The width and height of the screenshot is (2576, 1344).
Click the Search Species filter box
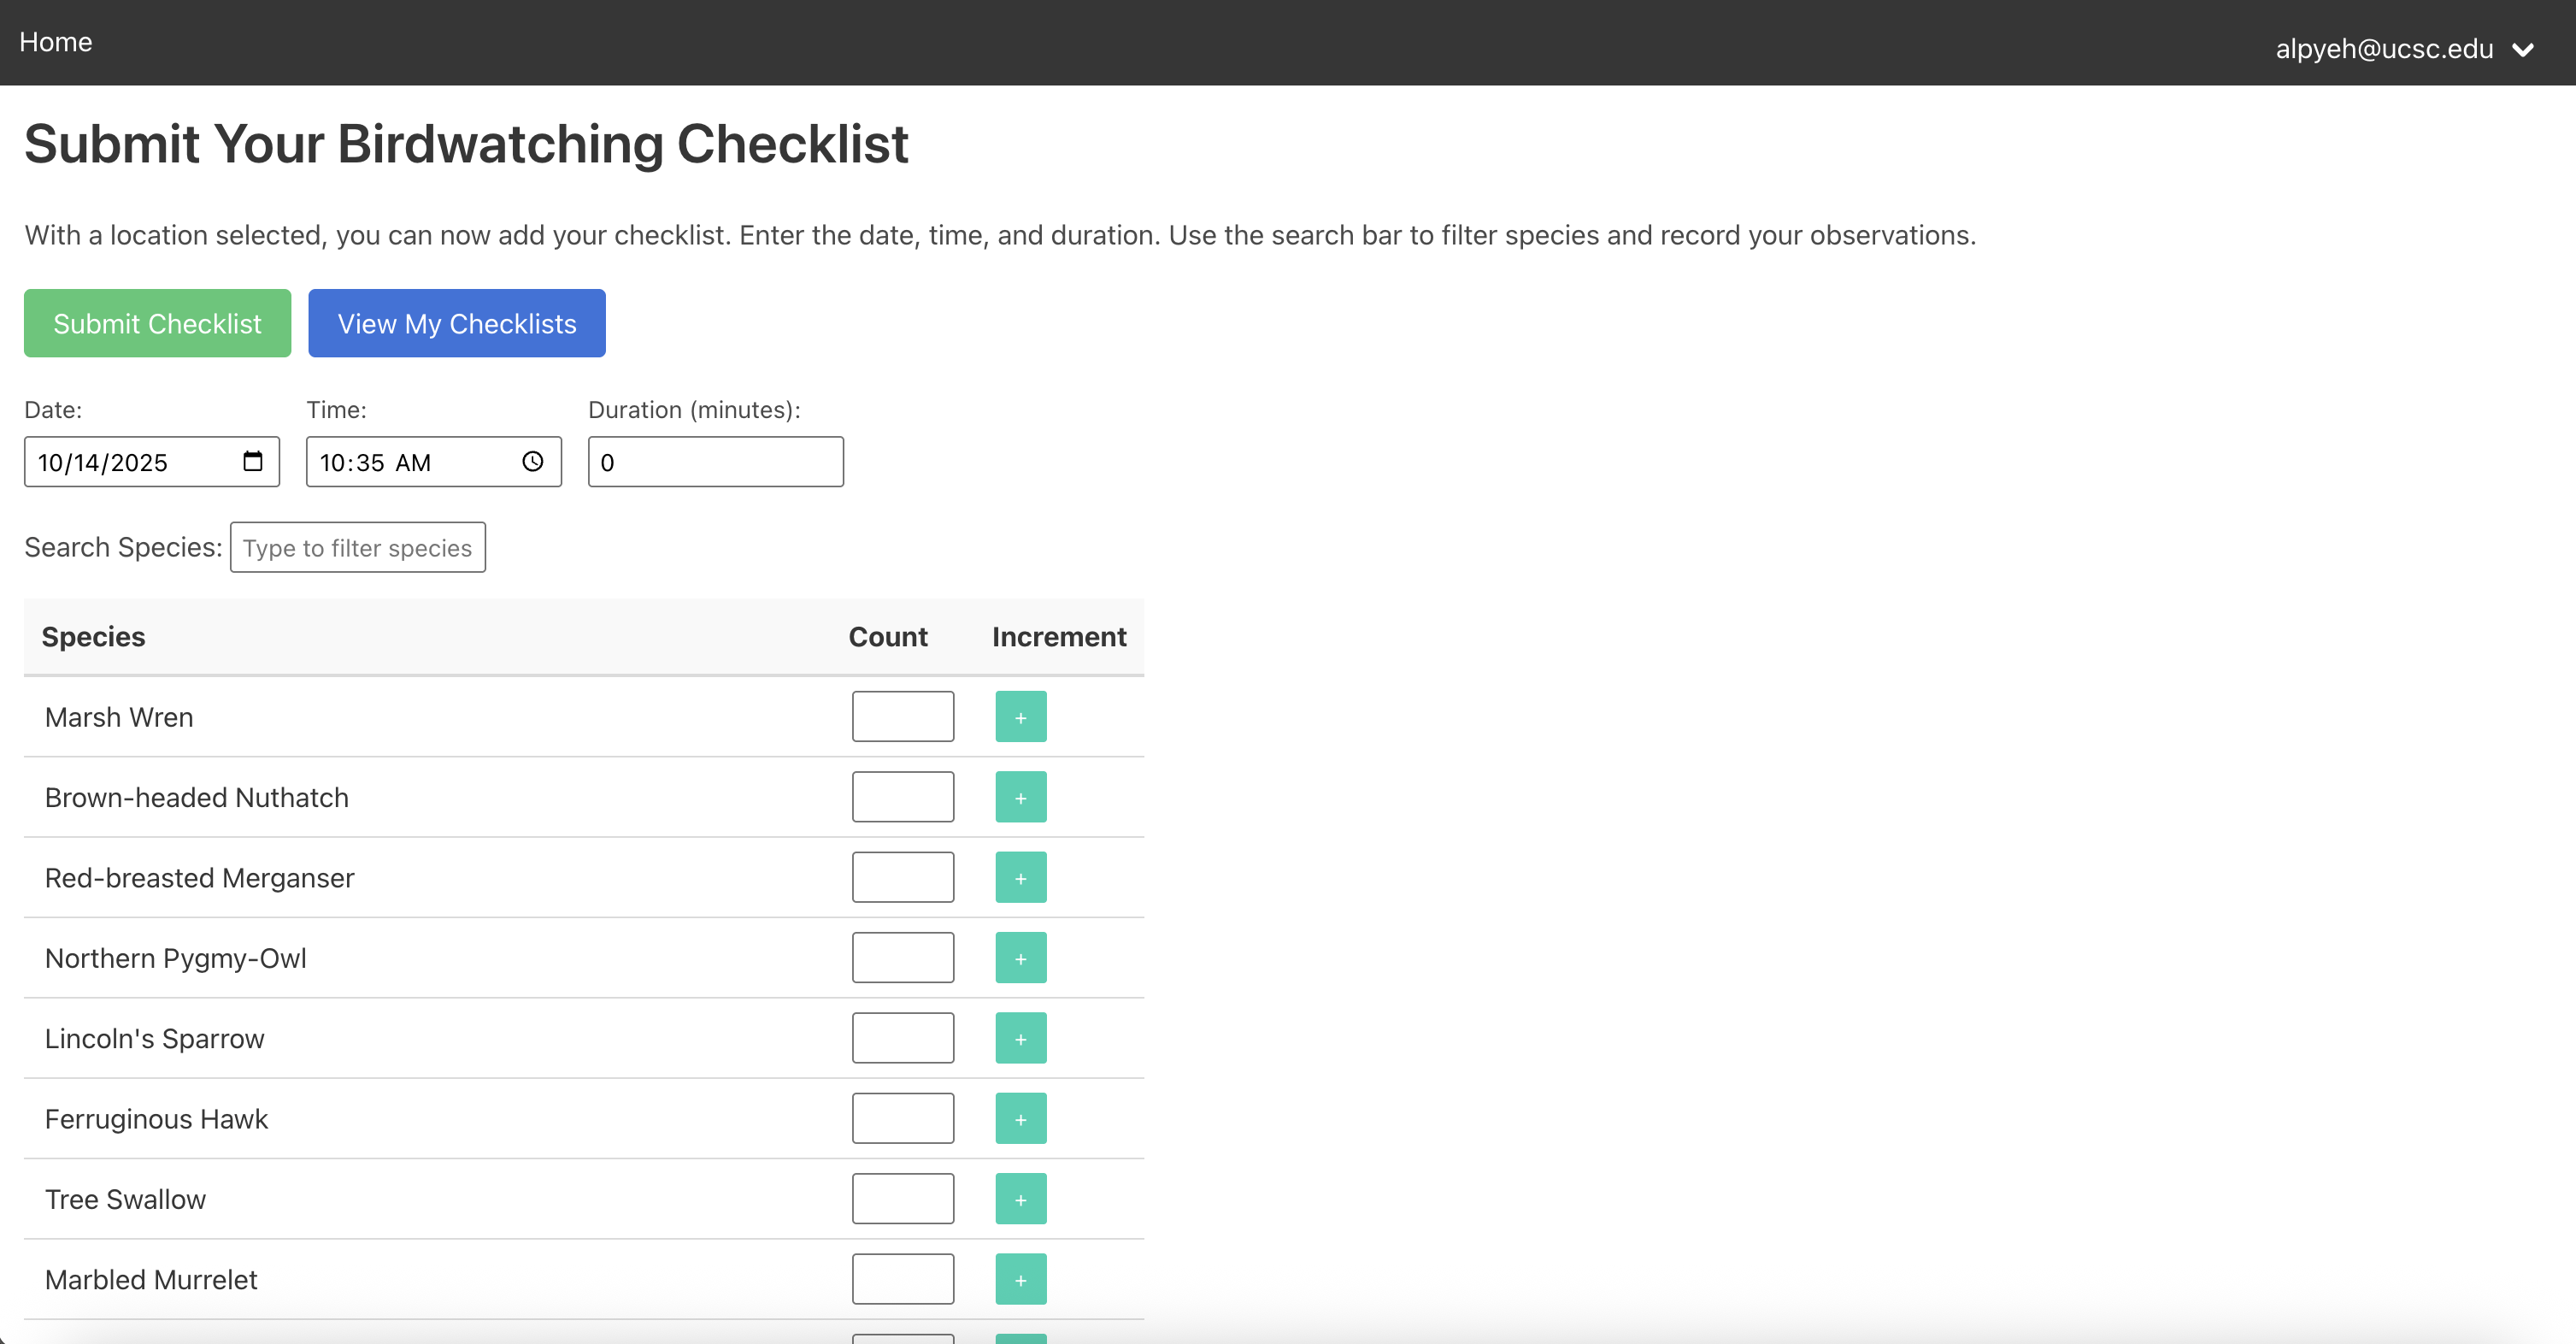[357, 547]
